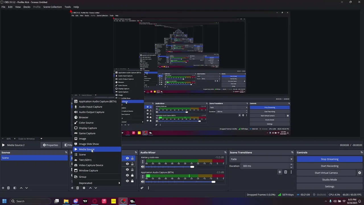This screenshot has height=205, width=364.
Task: Move source up in Sources toolbar
Action: [90, 188]
